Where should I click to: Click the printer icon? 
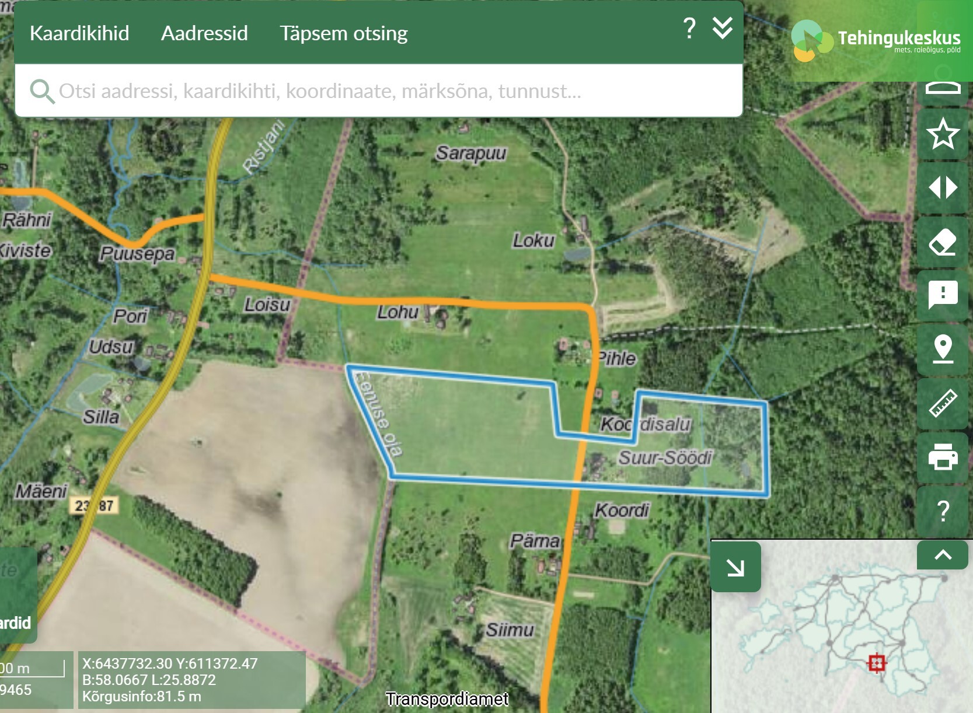click(x=942, y=457)
